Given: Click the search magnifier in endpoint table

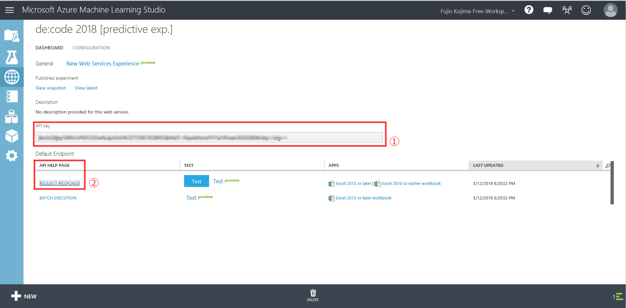Looking at the screenshot, I should coord(608,166).
